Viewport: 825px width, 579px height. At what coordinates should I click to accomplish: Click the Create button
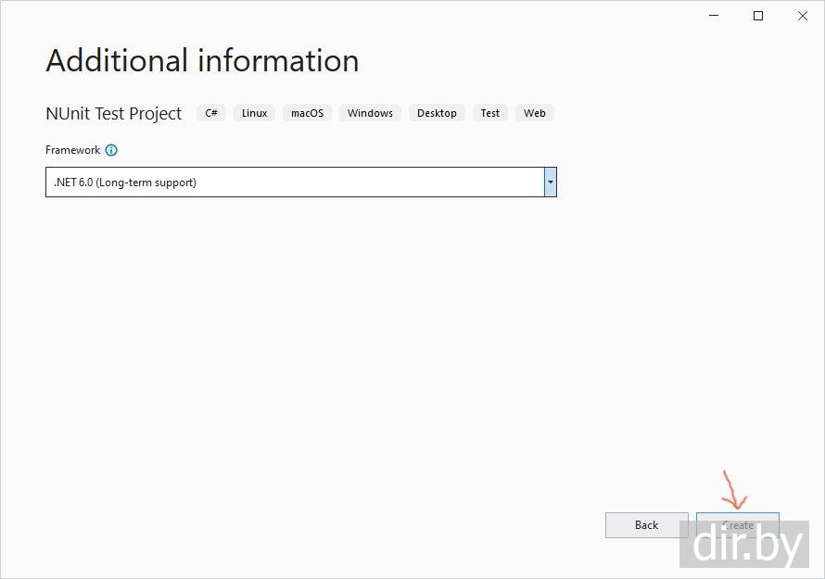737,518
